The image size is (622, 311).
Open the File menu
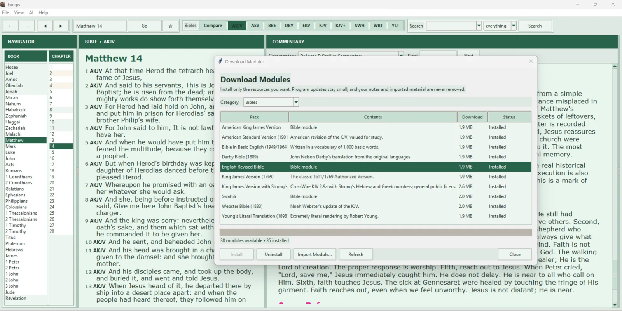click(5, 12)
